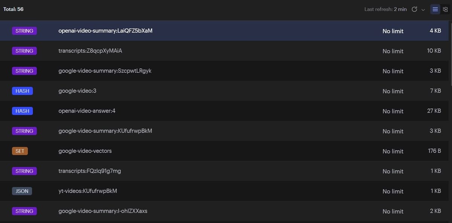Image resolution: width=452 pixels, height=223 pixels.
Task: Select the google-video-vectors set key
Action: tap(85, 151)
